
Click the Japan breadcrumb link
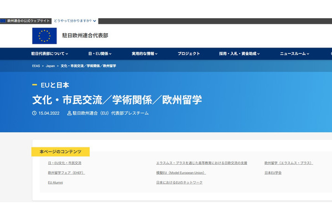(50, 66)
